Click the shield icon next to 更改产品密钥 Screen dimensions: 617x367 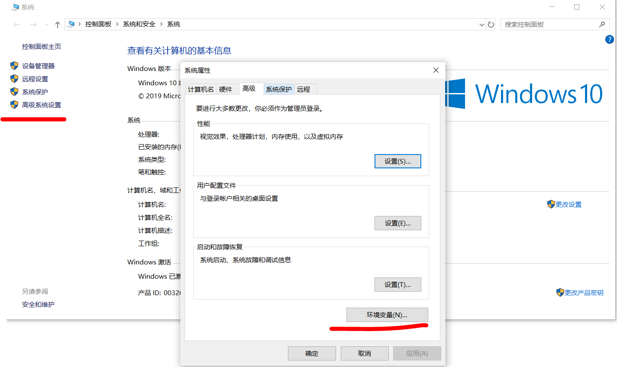pyautogui.click(x=560, y=293)
